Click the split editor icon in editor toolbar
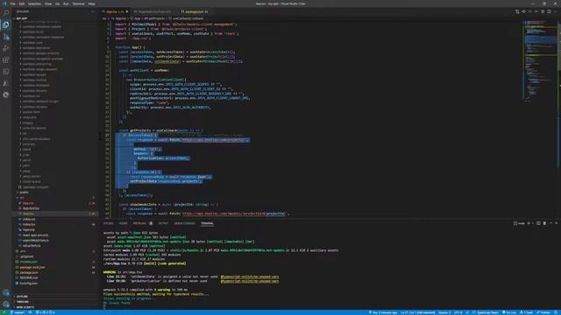 (549, 11)
